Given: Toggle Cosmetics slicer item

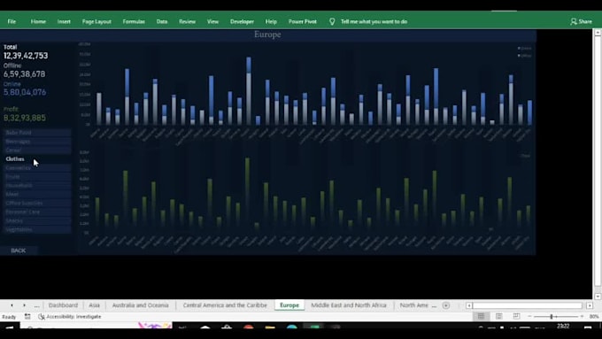Looking at the screenshot, I should tap(37, 168).
